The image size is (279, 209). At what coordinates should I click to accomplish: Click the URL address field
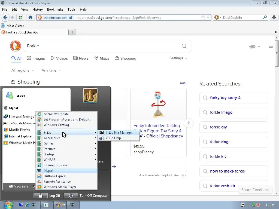pyautogui.click(x=137, y=17)
